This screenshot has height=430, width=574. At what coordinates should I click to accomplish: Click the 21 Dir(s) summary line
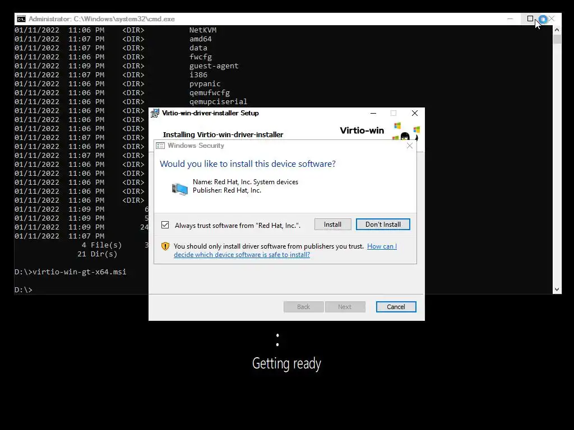(98, 254)
